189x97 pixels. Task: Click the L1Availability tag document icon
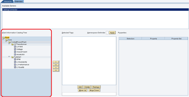[x=15, y=62]
